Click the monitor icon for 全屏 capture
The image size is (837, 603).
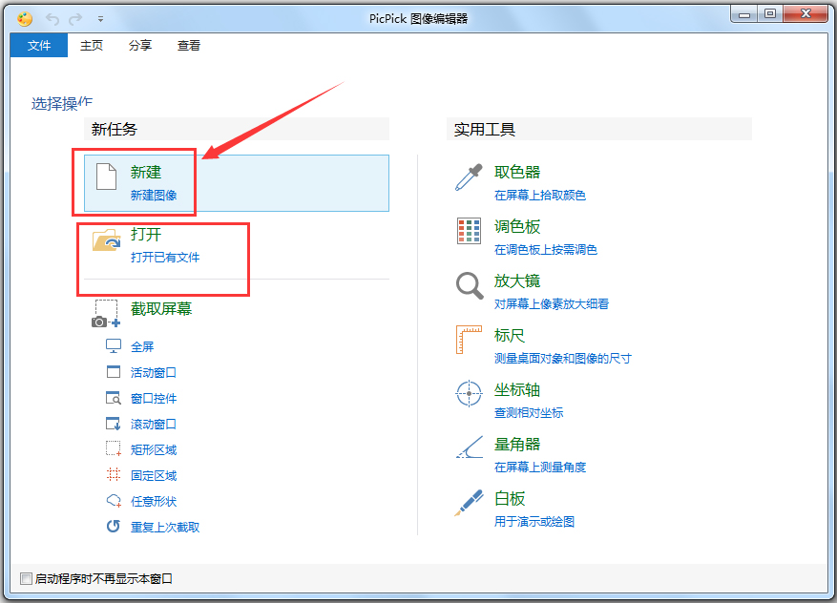point(114,346)
